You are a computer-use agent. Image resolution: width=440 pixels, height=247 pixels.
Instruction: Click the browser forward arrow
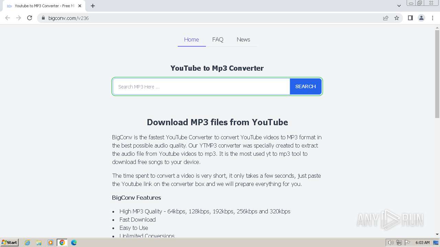[19, 18]
